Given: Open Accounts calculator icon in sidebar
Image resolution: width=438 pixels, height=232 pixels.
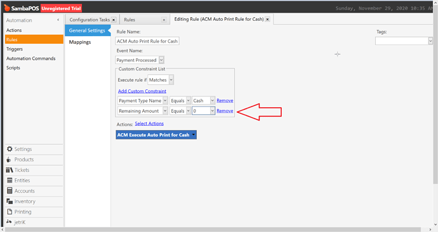Looking at the screenshot, I should pos(10,191).
